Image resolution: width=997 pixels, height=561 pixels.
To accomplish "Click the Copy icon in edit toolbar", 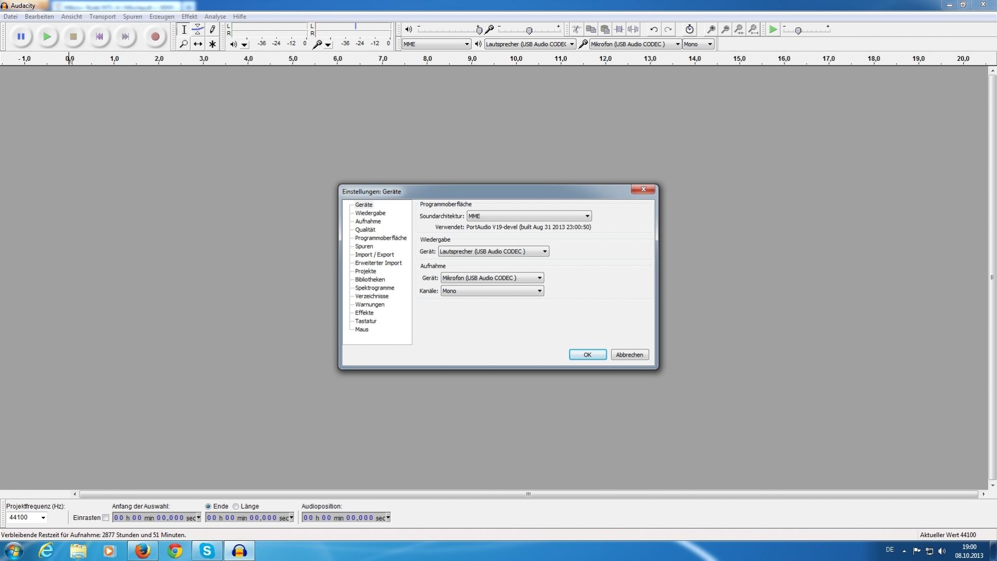I will point(591,30).
